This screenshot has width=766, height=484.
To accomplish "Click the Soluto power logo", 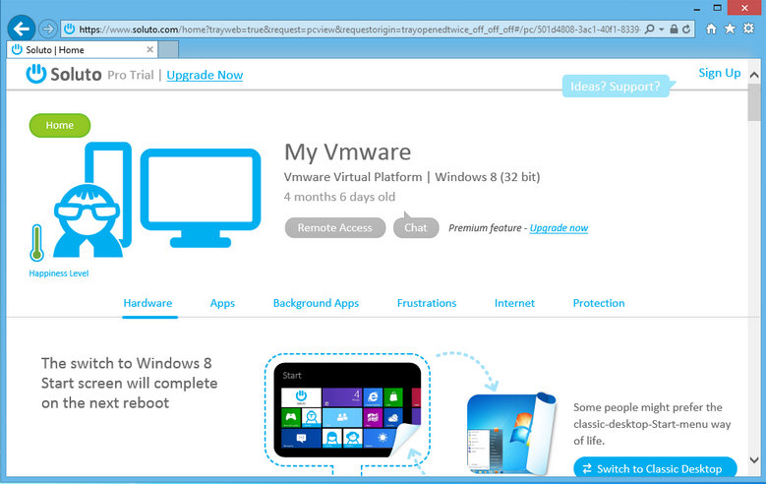I will (35, 74).
